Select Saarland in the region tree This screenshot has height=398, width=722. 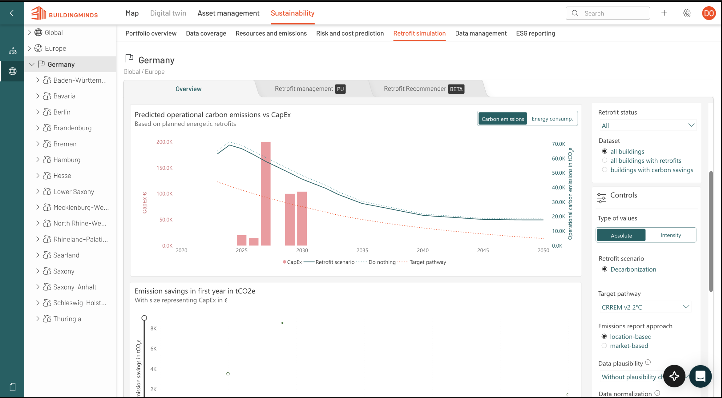[x=66, y=255]
